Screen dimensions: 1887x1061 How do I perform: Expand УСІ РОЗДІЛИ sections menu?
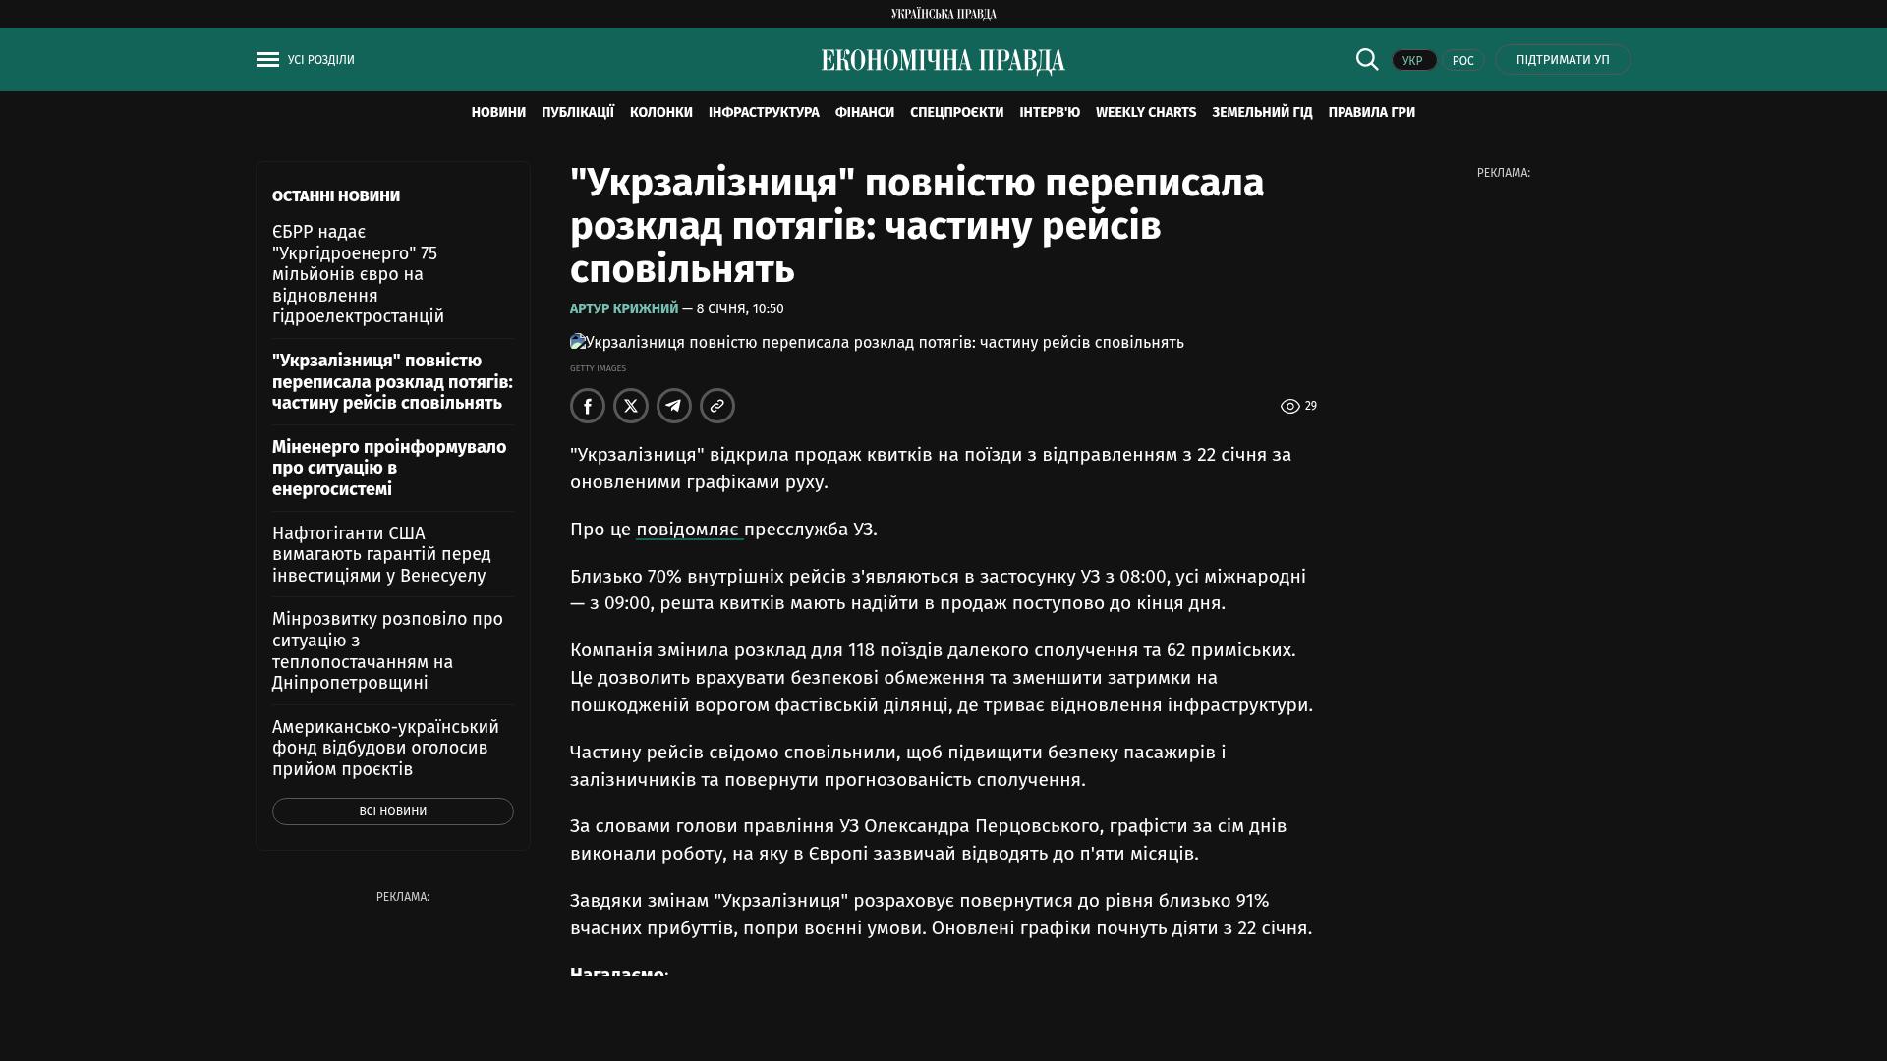pos(320,60)
